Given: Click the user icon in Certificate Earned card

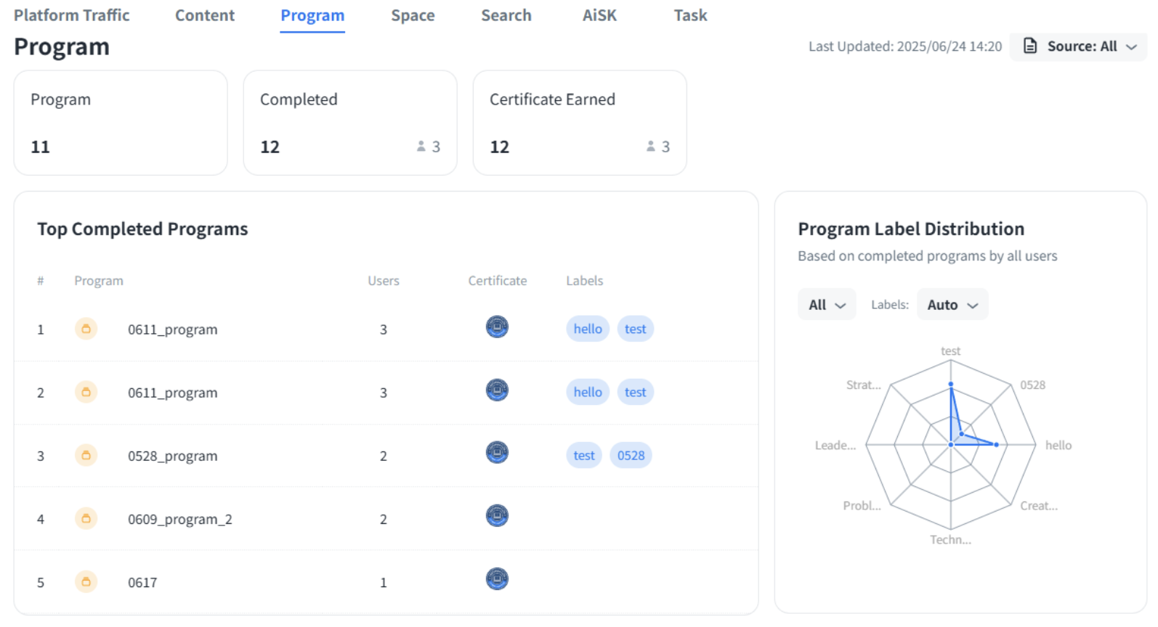Looking at the screenshot, I should pos(651,147).
